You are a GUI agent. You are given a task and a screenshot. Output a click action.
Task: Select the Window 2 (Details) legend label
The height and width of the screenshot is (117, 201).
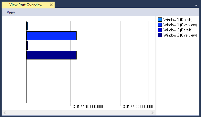[x=178, y=30]
